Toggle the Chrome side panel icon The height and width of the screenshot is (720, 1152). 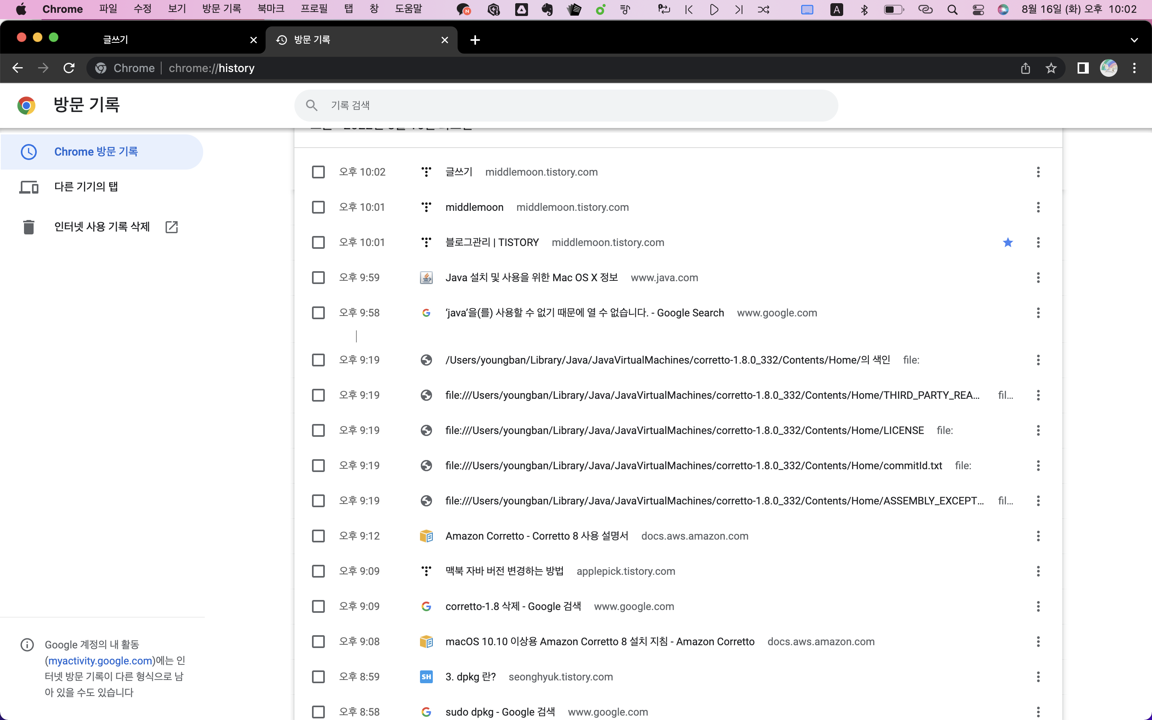[1083, 68]
